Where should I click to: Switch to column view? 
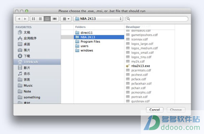coord(47,19)
